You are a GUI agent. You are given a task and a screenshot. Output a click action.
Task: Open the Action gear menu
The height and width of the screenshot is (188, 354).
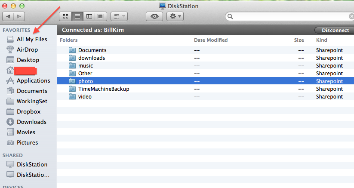(x=175, y=16)
